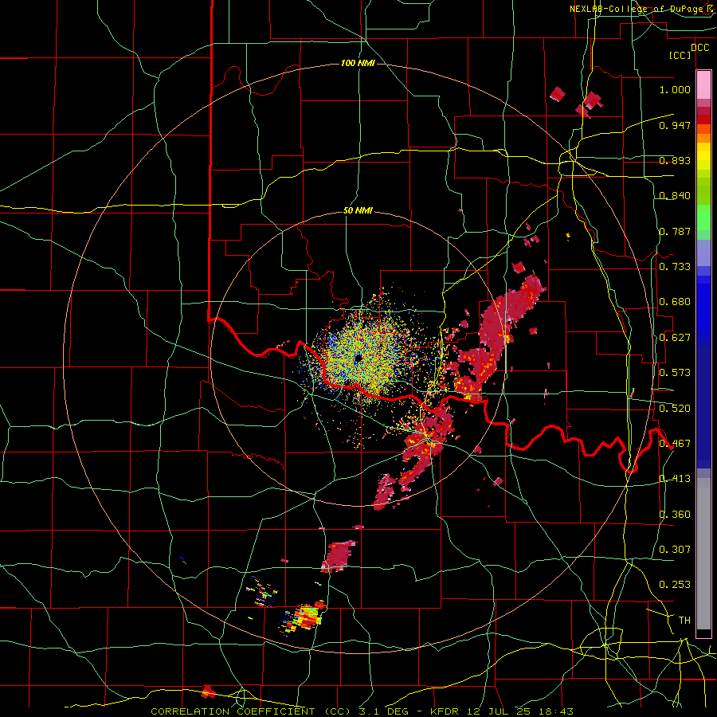
Task: Pick the lavender color bar segment
Action: [x=703, y=253]
